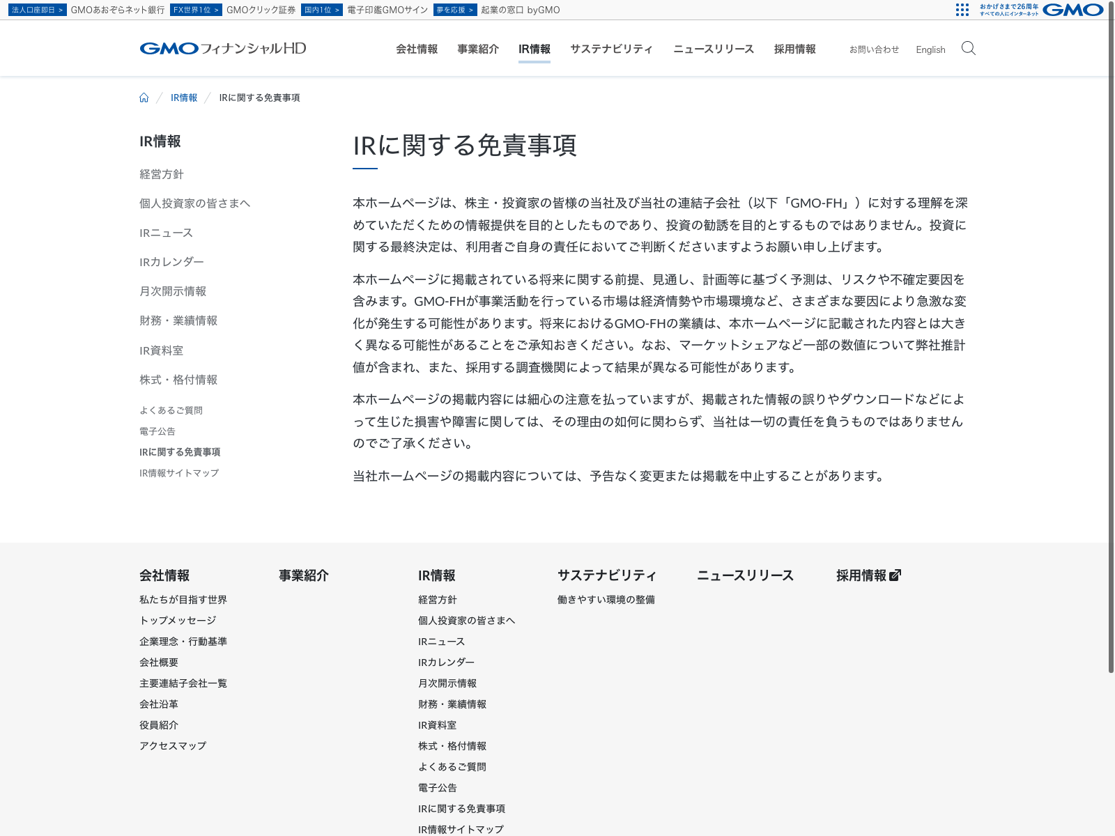Switch site language to English

coord(930,49)
